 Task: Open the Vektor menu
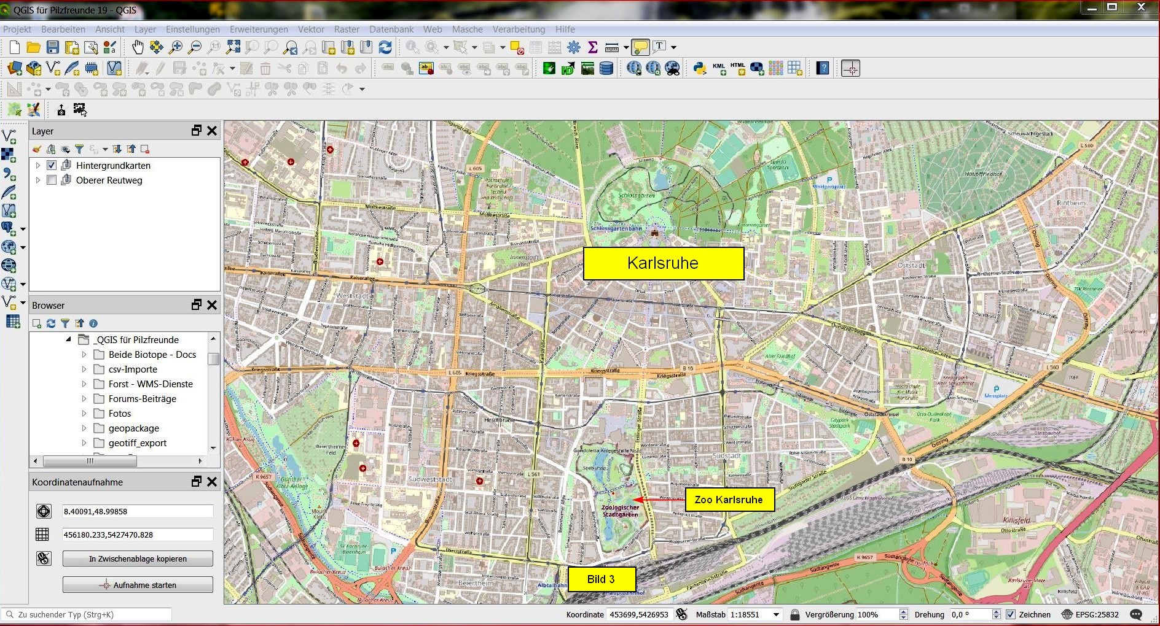(x=311, y=29)
